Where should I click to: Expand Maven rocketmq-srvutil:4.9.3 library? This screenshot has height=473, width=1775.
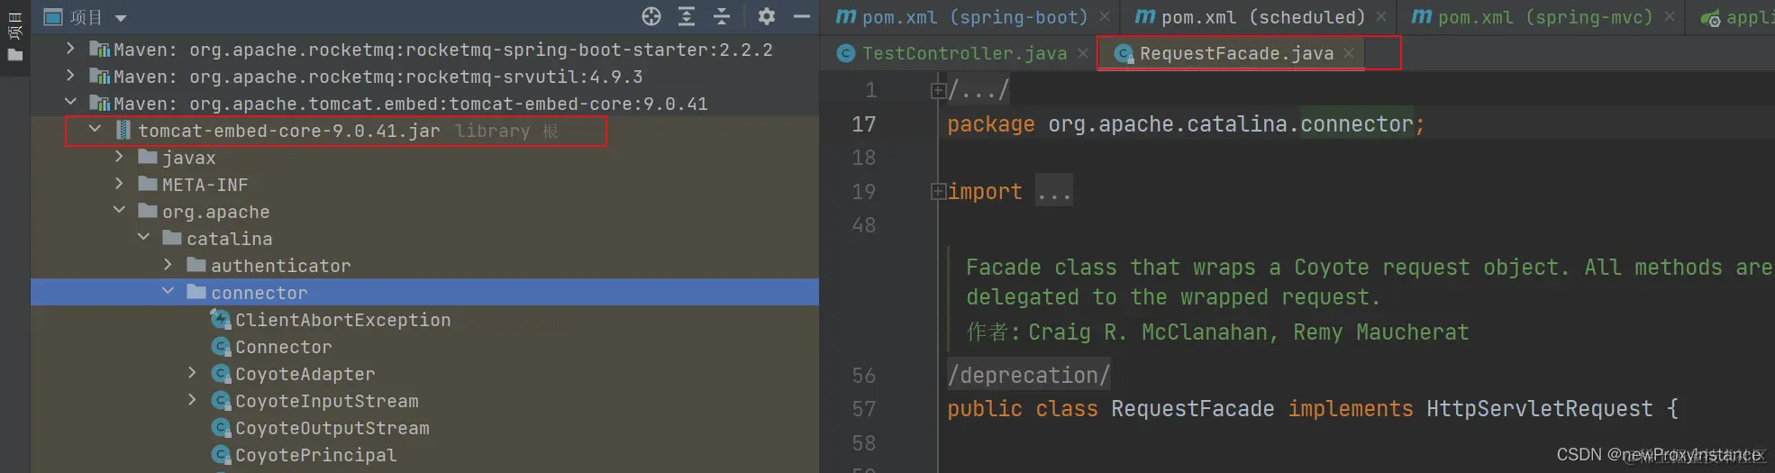click(x=70, y=76)
